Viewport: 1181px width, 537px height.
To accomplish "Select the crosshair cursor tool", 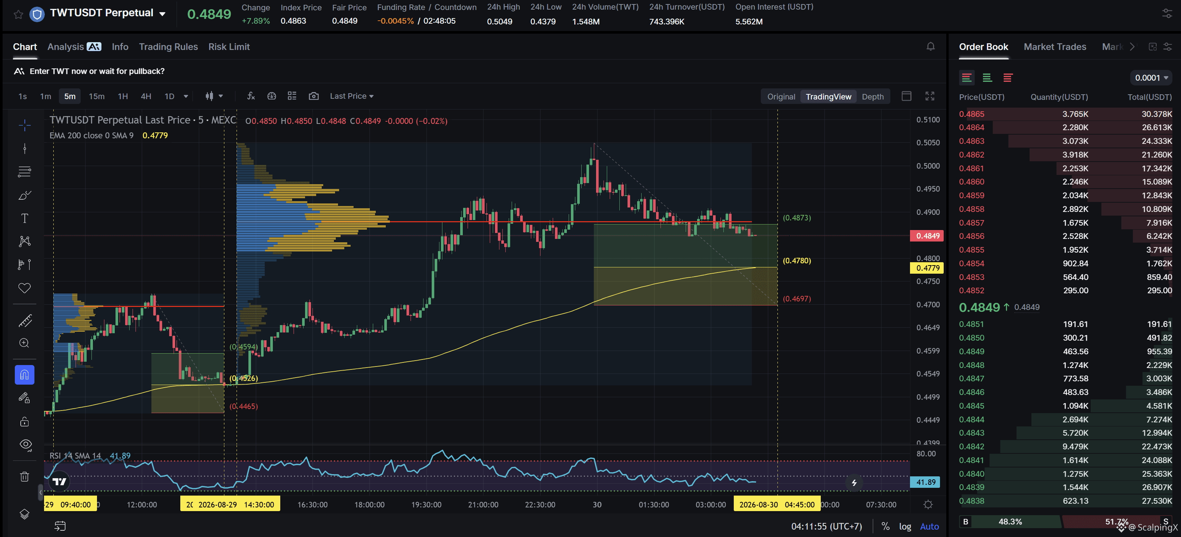I will (x=25, y=125).
